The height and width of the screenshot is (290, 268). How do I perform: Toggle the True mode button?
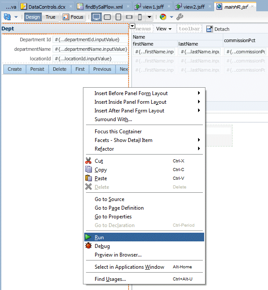(x=50, y=17)
